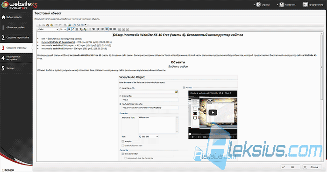This screenshot has height=172, width=327.
Task: Select YouTube/Vimeo Video URL radio in image
Action: tap(121, 104)
